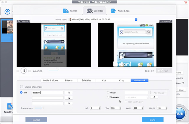
Task: Select the Timecode radio button
Action: tap(108, 97)
